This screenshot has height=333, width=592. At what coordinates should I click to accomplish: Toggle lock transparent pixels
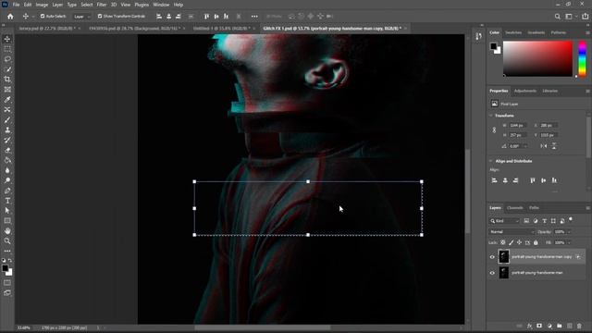point(503,242)
